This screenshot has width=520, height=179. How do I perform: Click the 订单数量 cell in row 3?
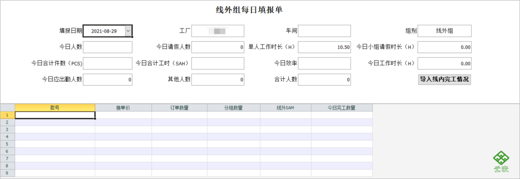click(x=179, y=130)
